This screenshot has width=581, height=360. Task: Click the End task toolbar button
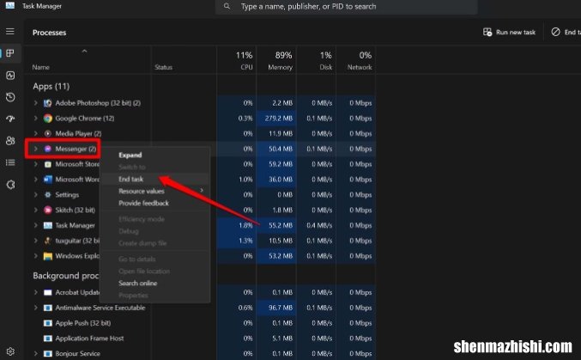click(x=566, y=33)
